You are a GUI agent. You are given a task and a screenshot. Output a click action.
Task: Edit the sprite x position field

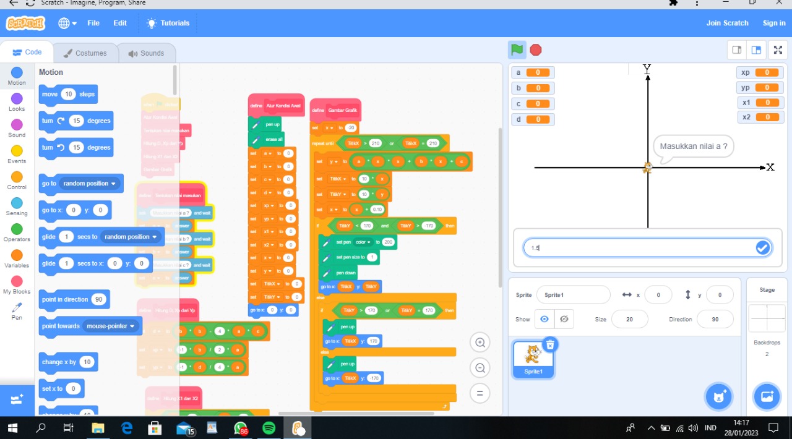658,295
